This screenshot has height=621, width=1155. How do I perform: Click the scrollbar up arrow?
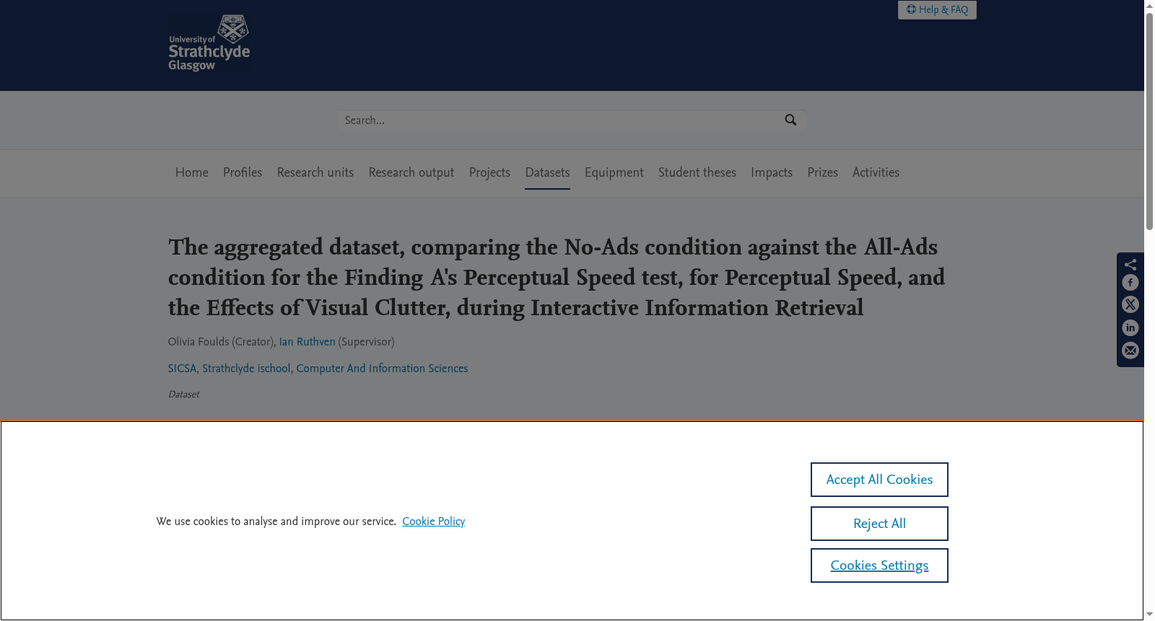pos(1149,6)
